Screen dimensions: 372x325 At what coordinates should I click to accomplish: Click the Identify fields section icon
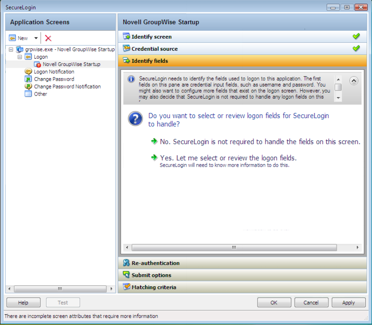pyautogui.click(x=126, y=61)
